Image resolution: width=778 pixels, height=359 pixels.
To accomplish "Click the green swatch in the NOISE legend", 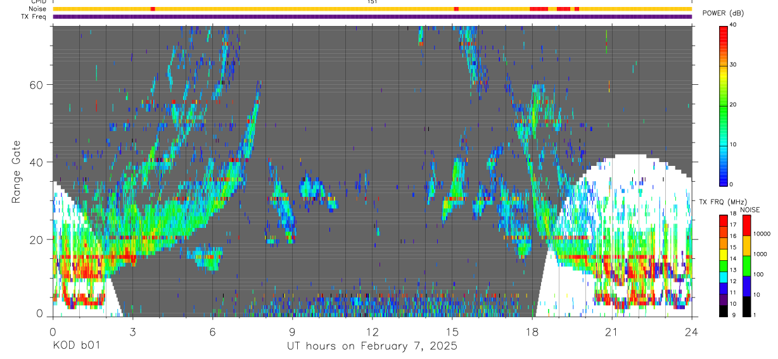I will [x=746, y=266].
